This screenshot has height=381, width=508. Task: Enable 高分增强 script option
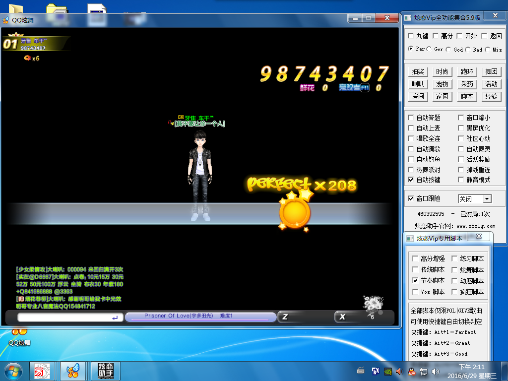pos(415,258)
